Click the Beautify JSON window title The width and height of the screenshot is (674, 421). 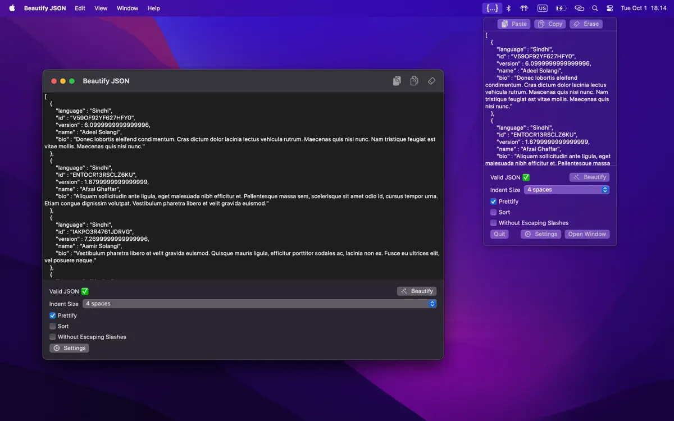pyautogui.click(x=106, y=81)
